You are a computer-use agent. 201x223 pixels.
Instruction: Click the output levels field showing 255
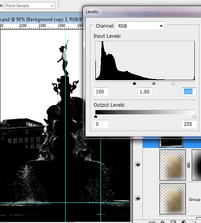pyautogui.click(x=189, y=124)
